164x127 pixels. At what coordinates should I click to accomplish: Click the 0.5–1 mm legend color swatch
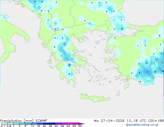pyautogui.click(x=10, y=124)
